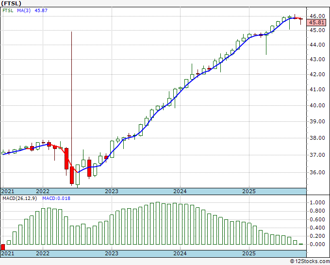Click 2021 on the MACD timeline
Screen dimensions: 330x265
coord(8,253)
